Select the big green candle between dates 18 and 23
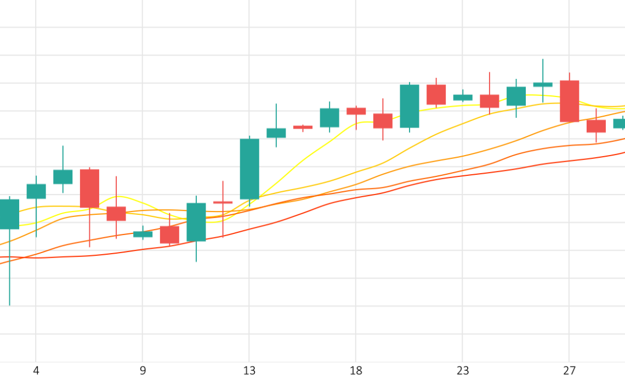Image resolution: width=625 pixels, height=389 pixels. pyautogui.click(x=410, y=106)
